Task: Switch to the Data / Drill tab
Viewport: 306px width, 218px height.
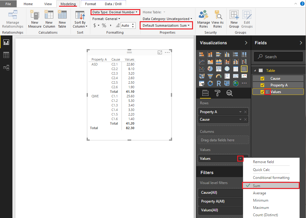Action: (113, 4)
